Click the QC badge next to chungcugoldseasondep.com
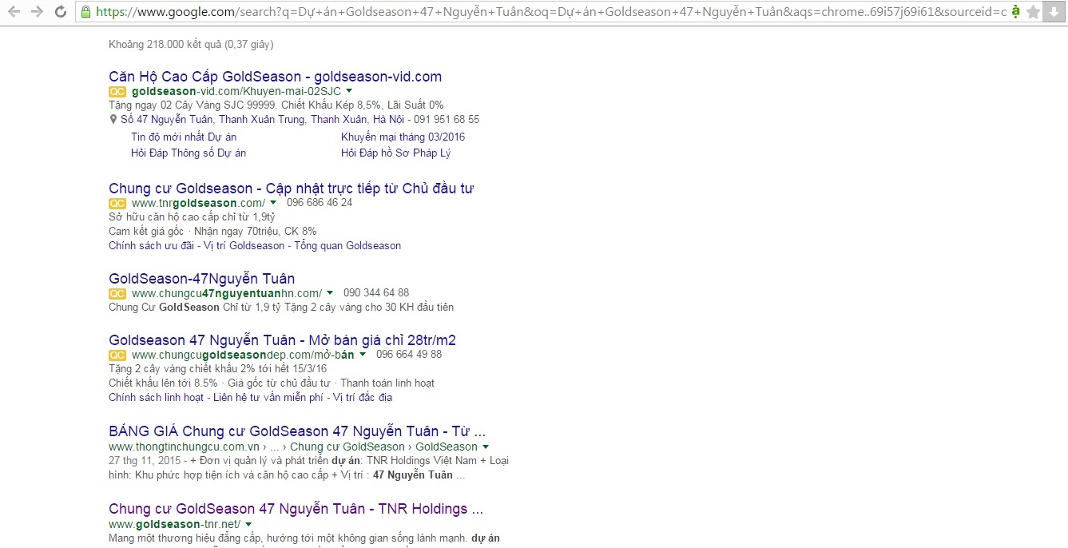The width and height of the screenshot is (1068, 548). tap(117, 355)
